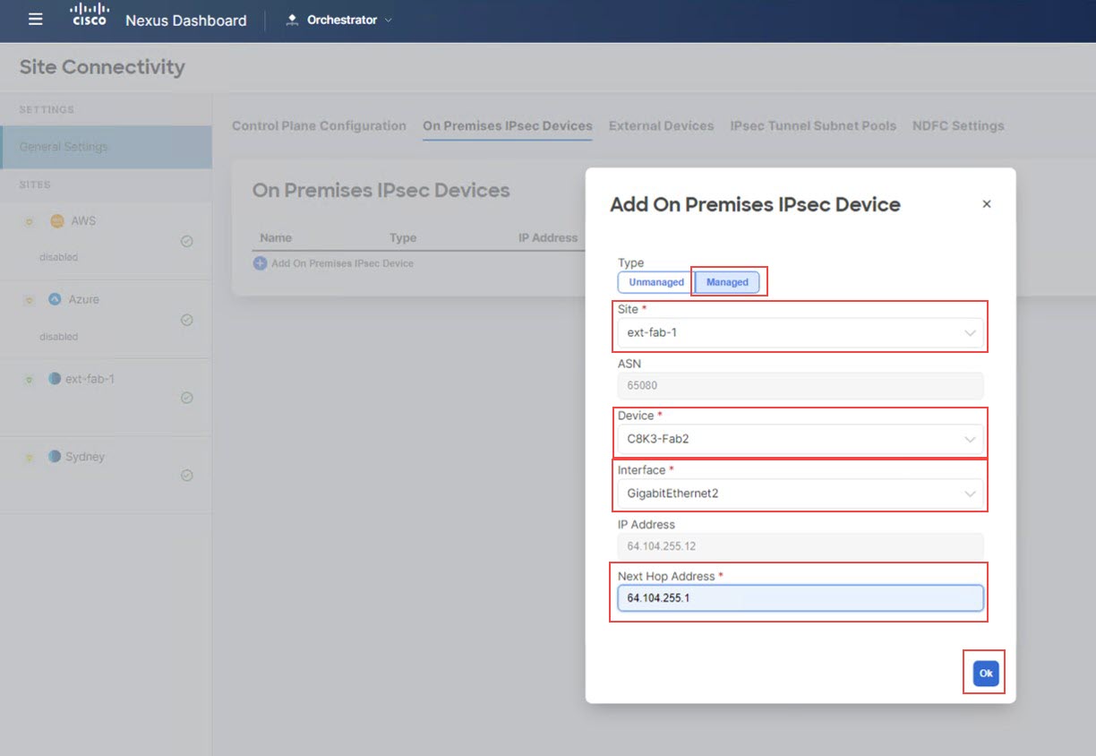
Task: Click Add On Premises IPsec Device link
Action: click(342, 263)
